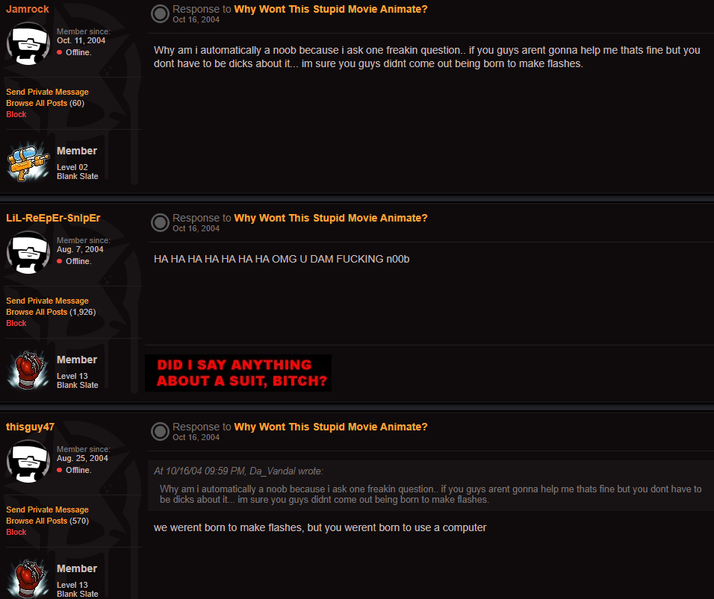
Task: Send Private Message to Jamrock
Action: (47, 92)
